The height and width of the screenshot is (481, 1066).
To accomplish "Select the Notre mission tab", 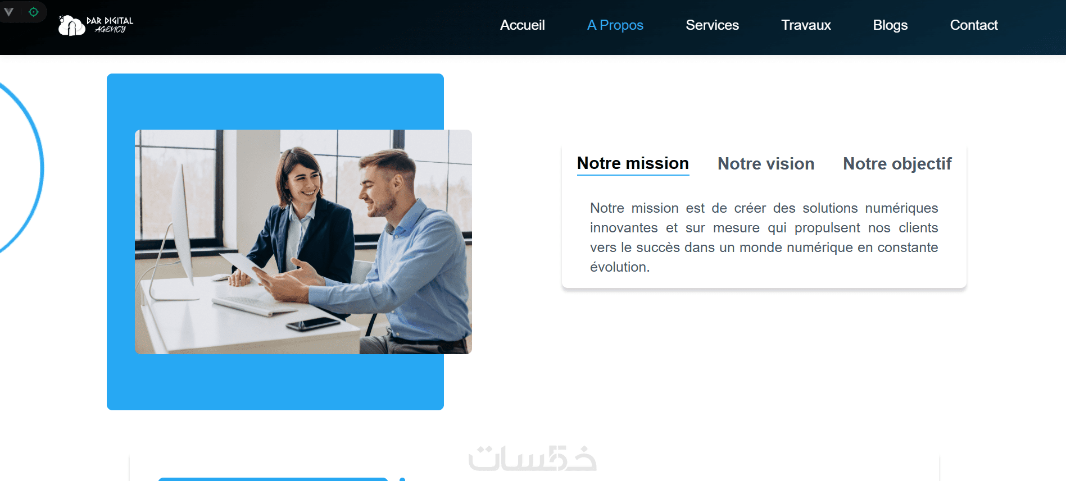I will click(x=633, y=163).
